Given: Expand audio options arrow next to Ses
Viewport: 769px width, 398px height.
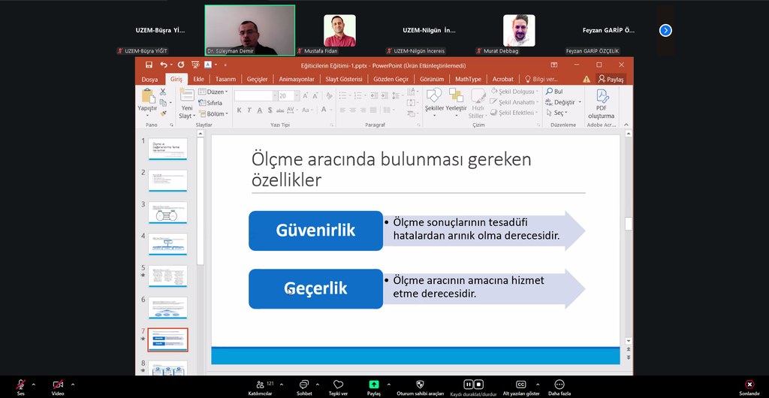Looking at the screenshot, I should tap(33, 384).
